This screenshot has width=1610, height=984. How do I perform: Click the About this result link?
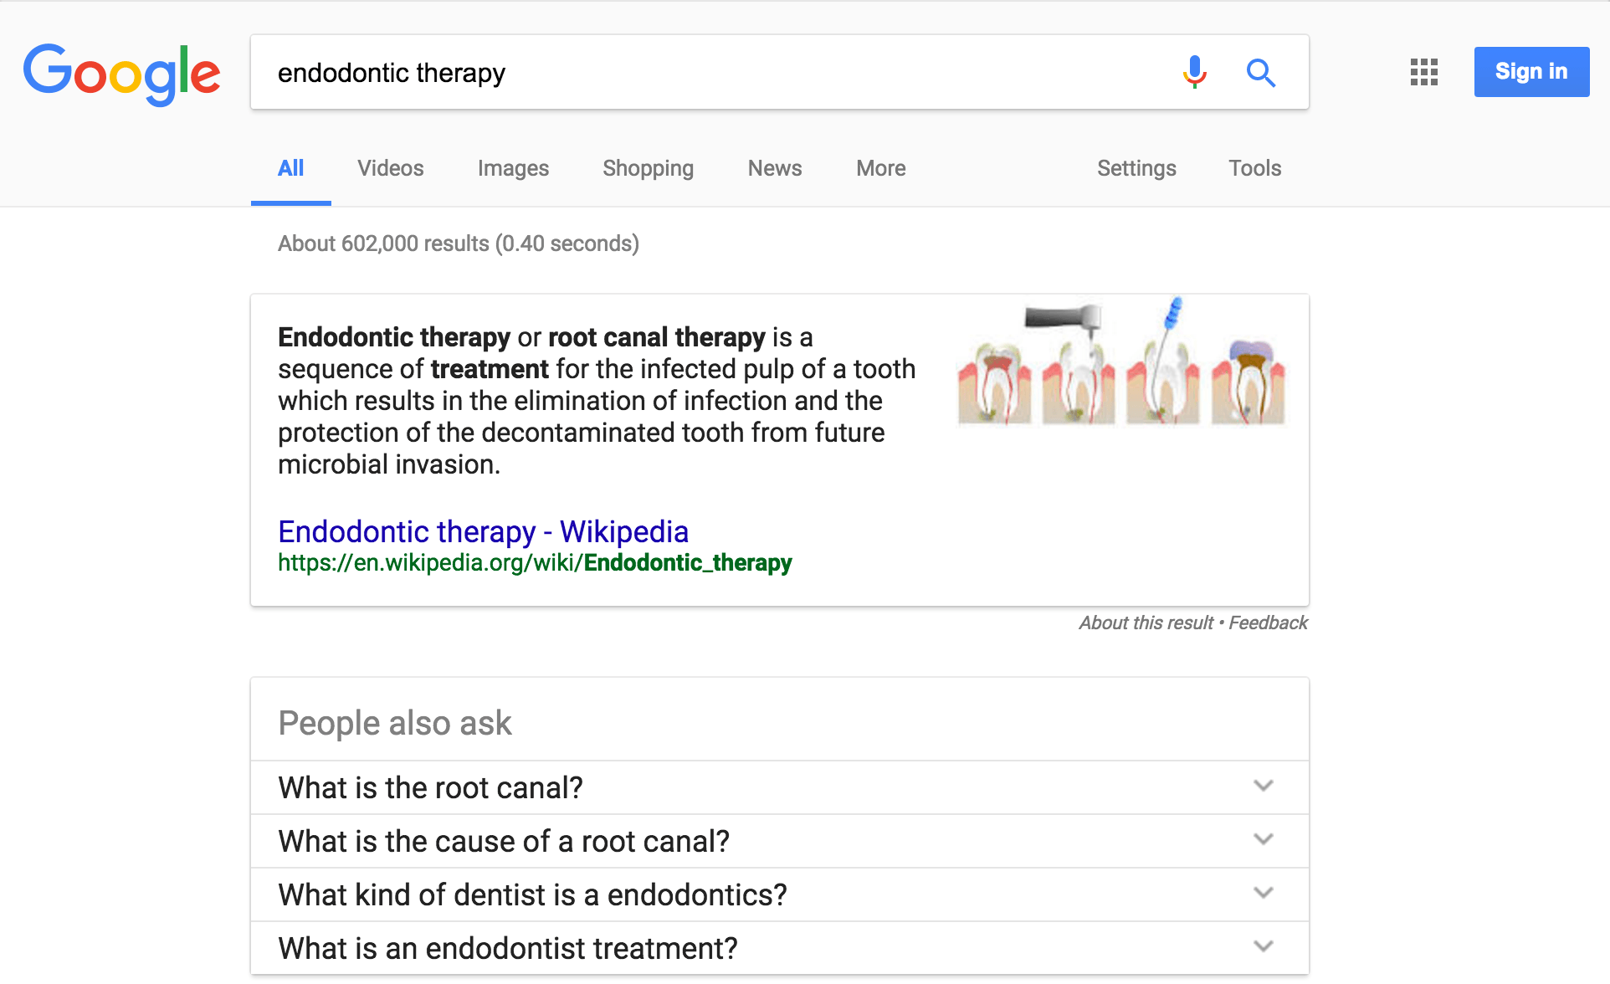pyautogui.click(x=1146, y=623)
